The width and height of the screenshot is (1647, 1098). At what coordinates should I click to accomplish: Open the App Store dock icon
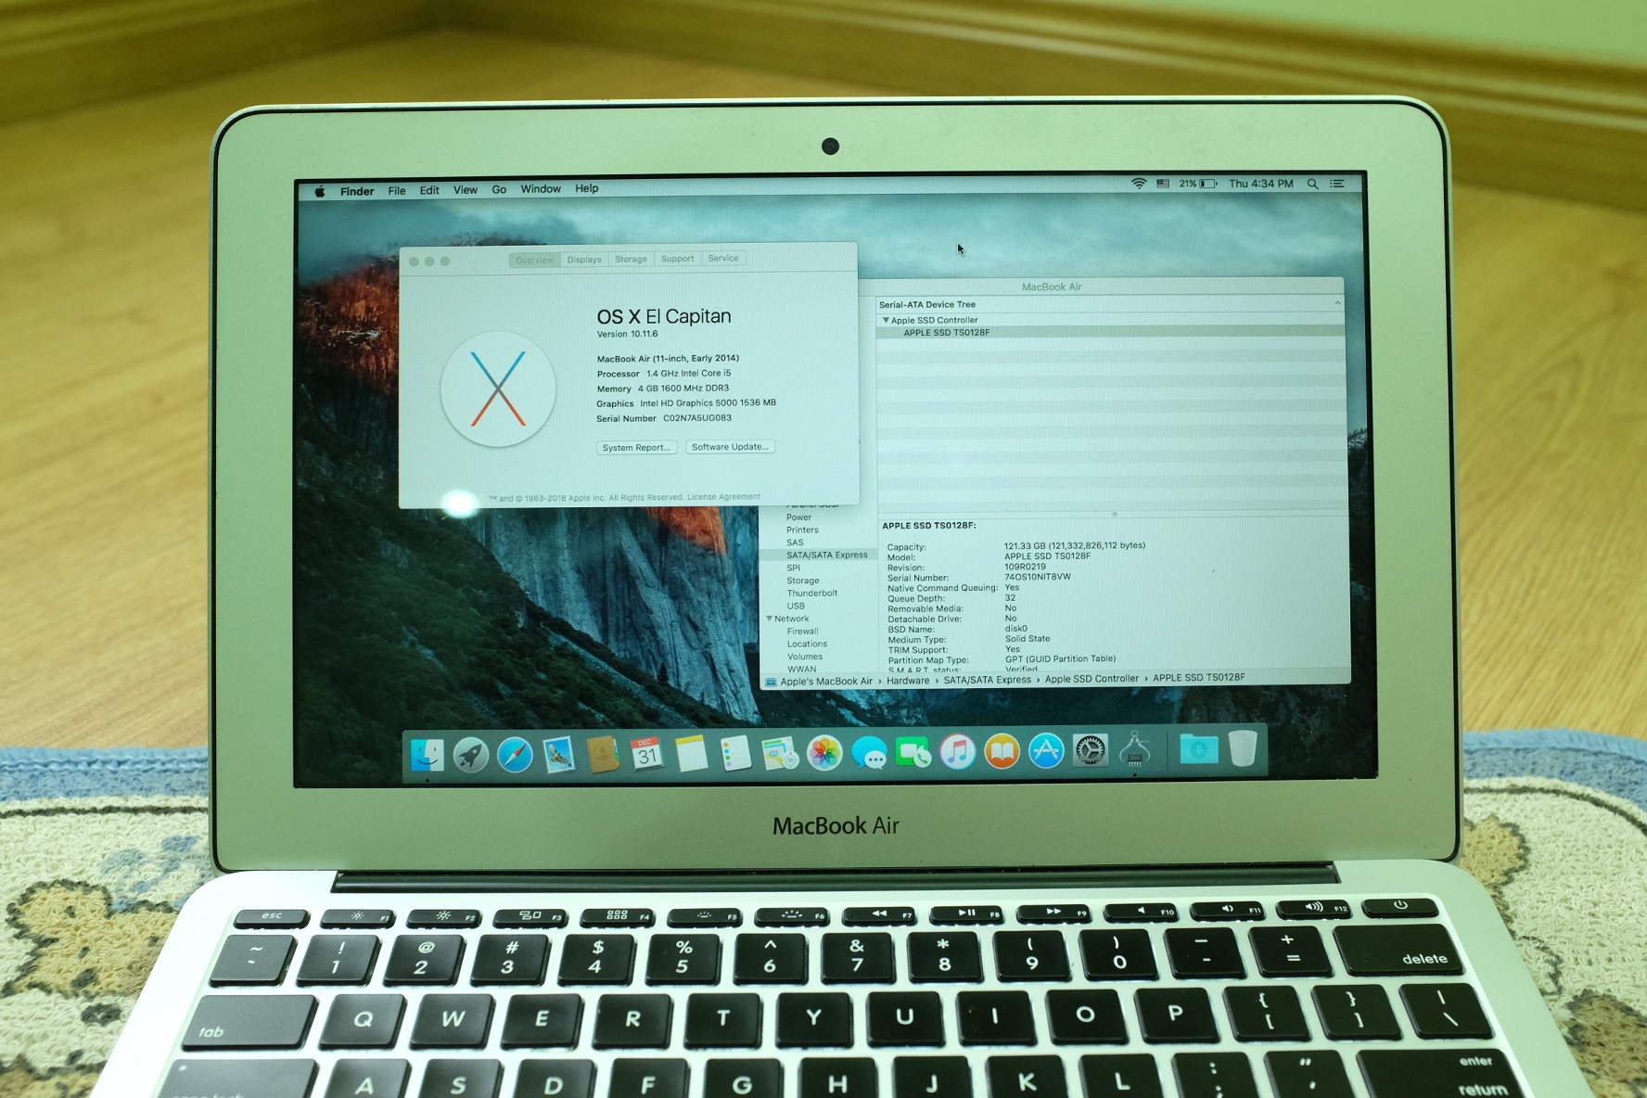click(1046, 751)
